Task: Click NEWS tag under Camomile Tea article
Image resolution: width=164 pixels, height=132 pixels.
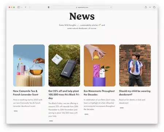Action: point(16,111)
